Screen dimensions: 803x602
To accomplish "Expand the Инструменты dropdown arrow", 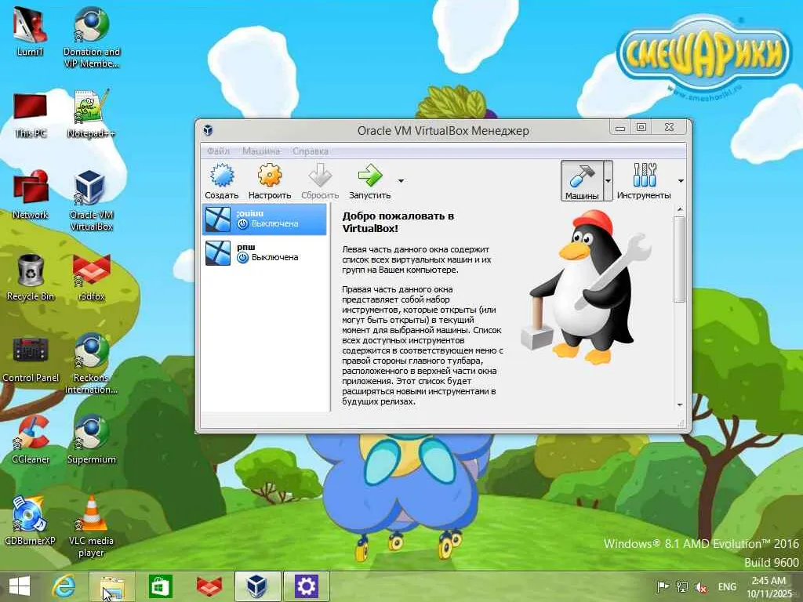I will point(681,181).
